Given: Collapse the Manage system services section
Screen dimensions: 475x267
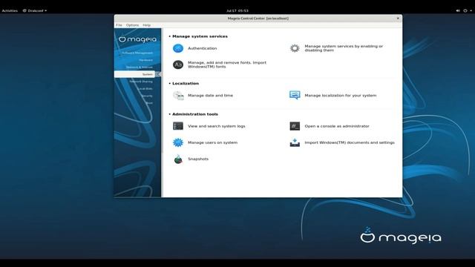Looking at the screenshot, I should pos(170,36).
